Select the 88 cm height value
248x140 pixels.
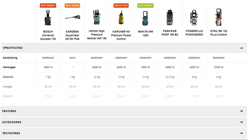coord(219,87)
